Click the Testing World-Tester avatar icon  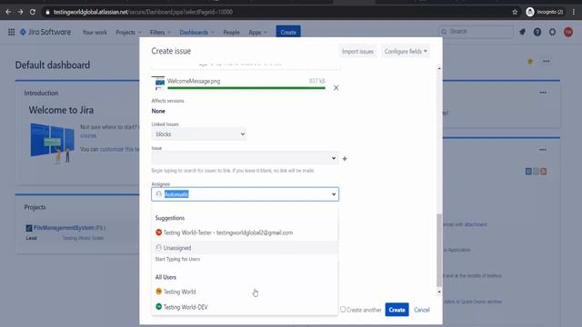pyautogui.click(x=158, y=233)
